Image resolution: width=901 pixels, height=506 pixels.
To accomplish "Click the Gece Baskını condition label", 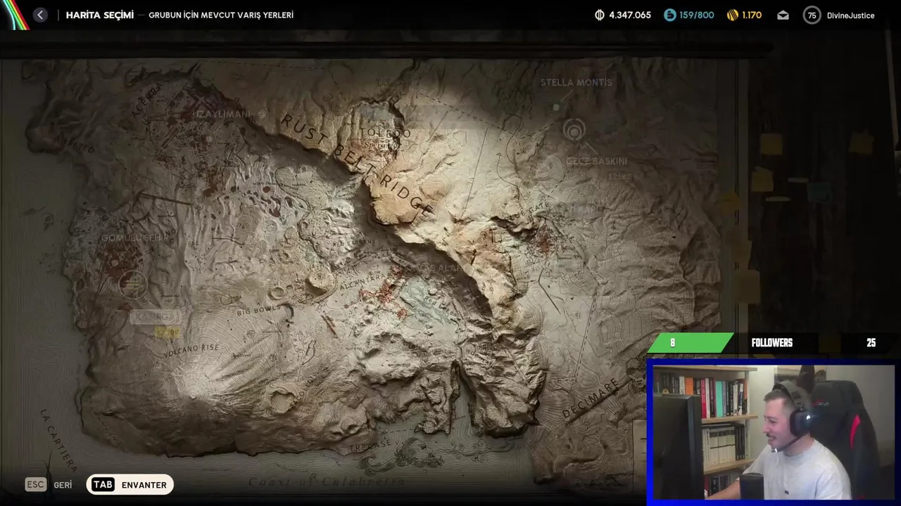I will (597, 161).
